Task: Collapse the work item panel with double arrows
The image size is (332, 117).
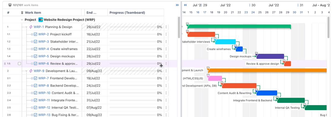Action: tap(177, 5)
